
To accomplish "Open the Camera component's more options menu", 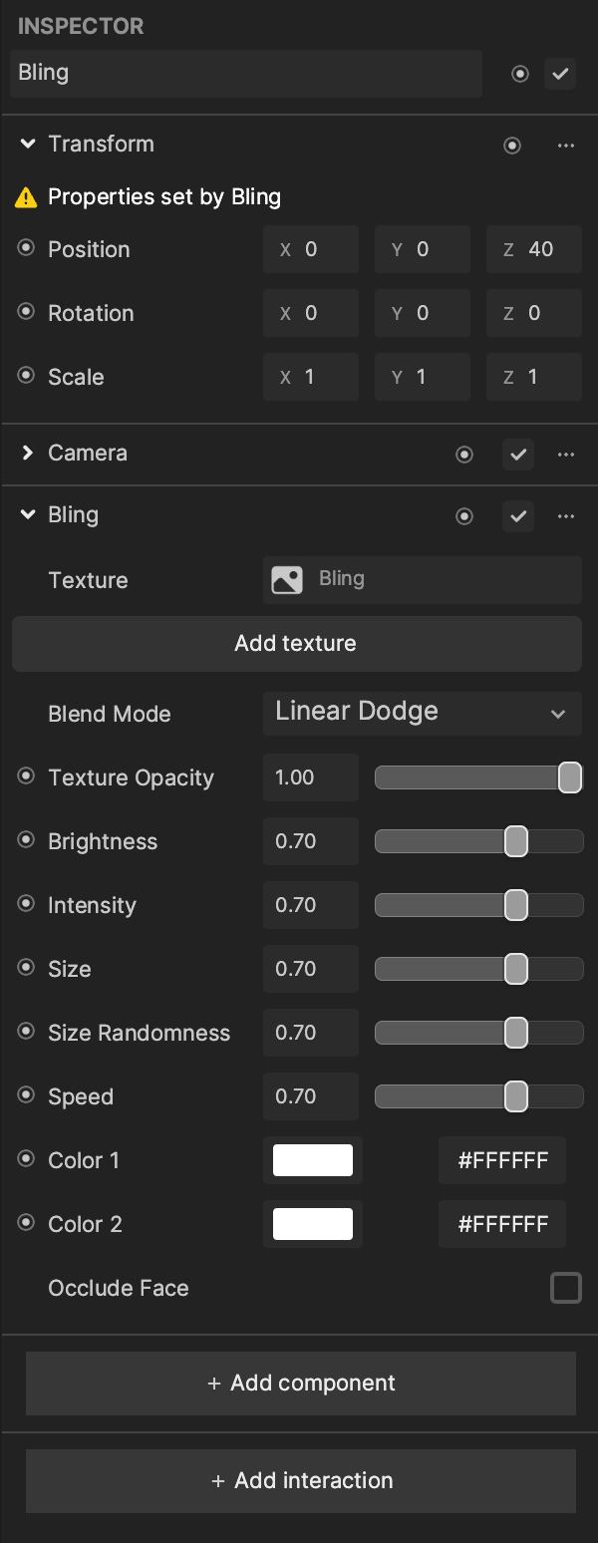I will [x=566, y=455].
